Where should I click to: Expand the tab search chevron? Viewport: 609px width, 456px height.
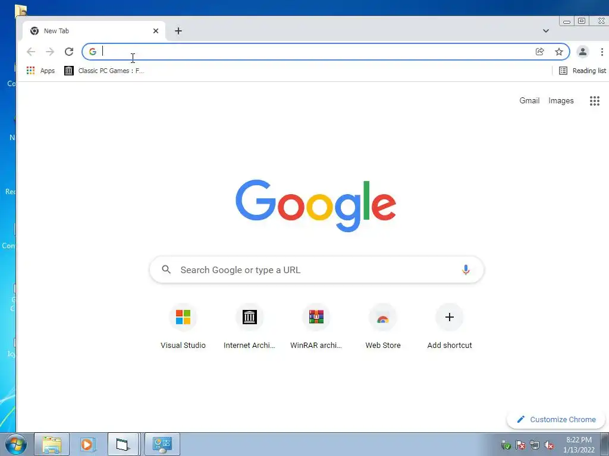pos(546,31)
